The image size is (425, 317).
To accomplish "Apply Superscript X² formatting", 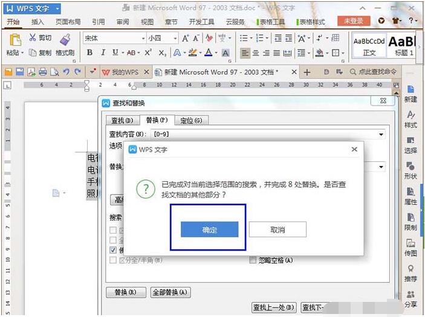I will pos(148,53).
